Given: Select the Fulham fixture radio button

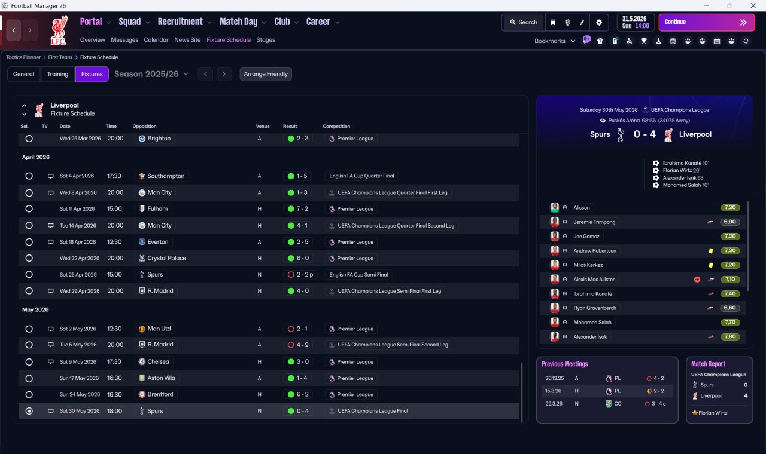Looking at the screenshot, I should [x=29, y=209].
